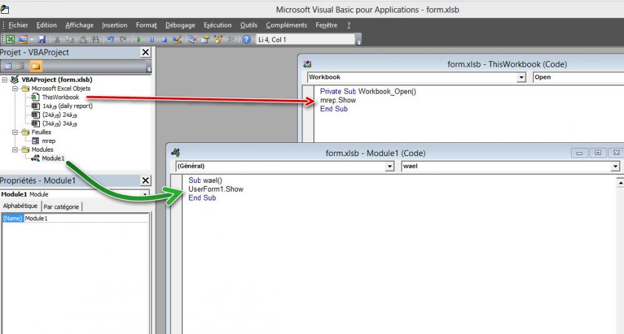The image size is (624, 334).
Task: Click the Undo arrow icon
Action: (110, 39)
